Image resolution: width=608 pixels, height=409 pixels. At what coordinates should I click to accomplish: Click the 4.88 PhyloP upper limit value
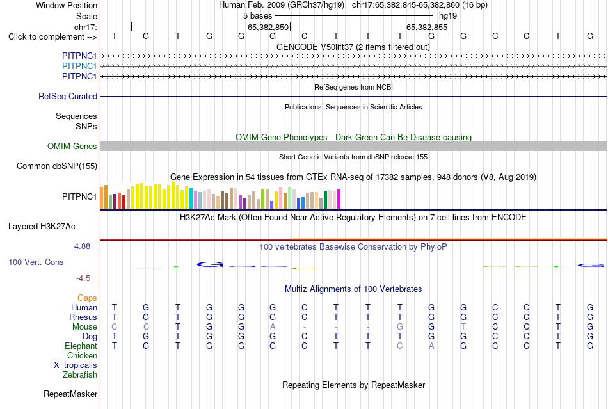click(x=82, y=246)
